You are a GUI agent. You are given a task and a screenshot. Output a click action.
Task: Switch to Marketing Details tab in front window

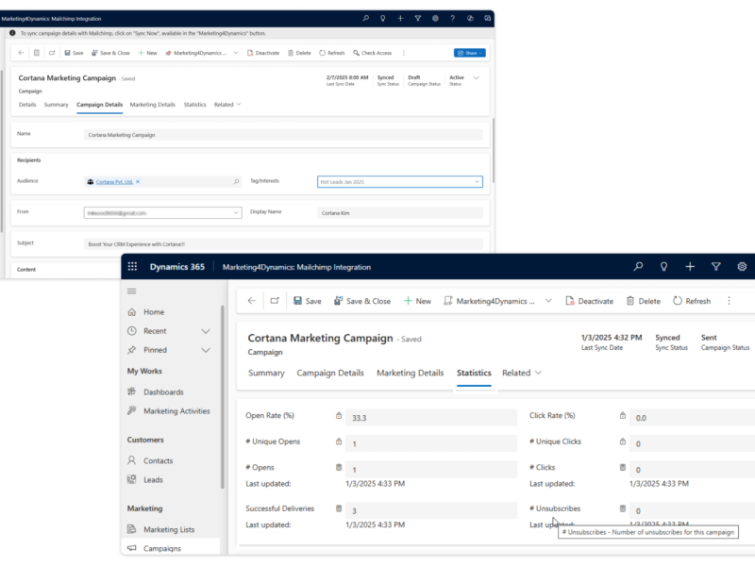click(411, 373)
